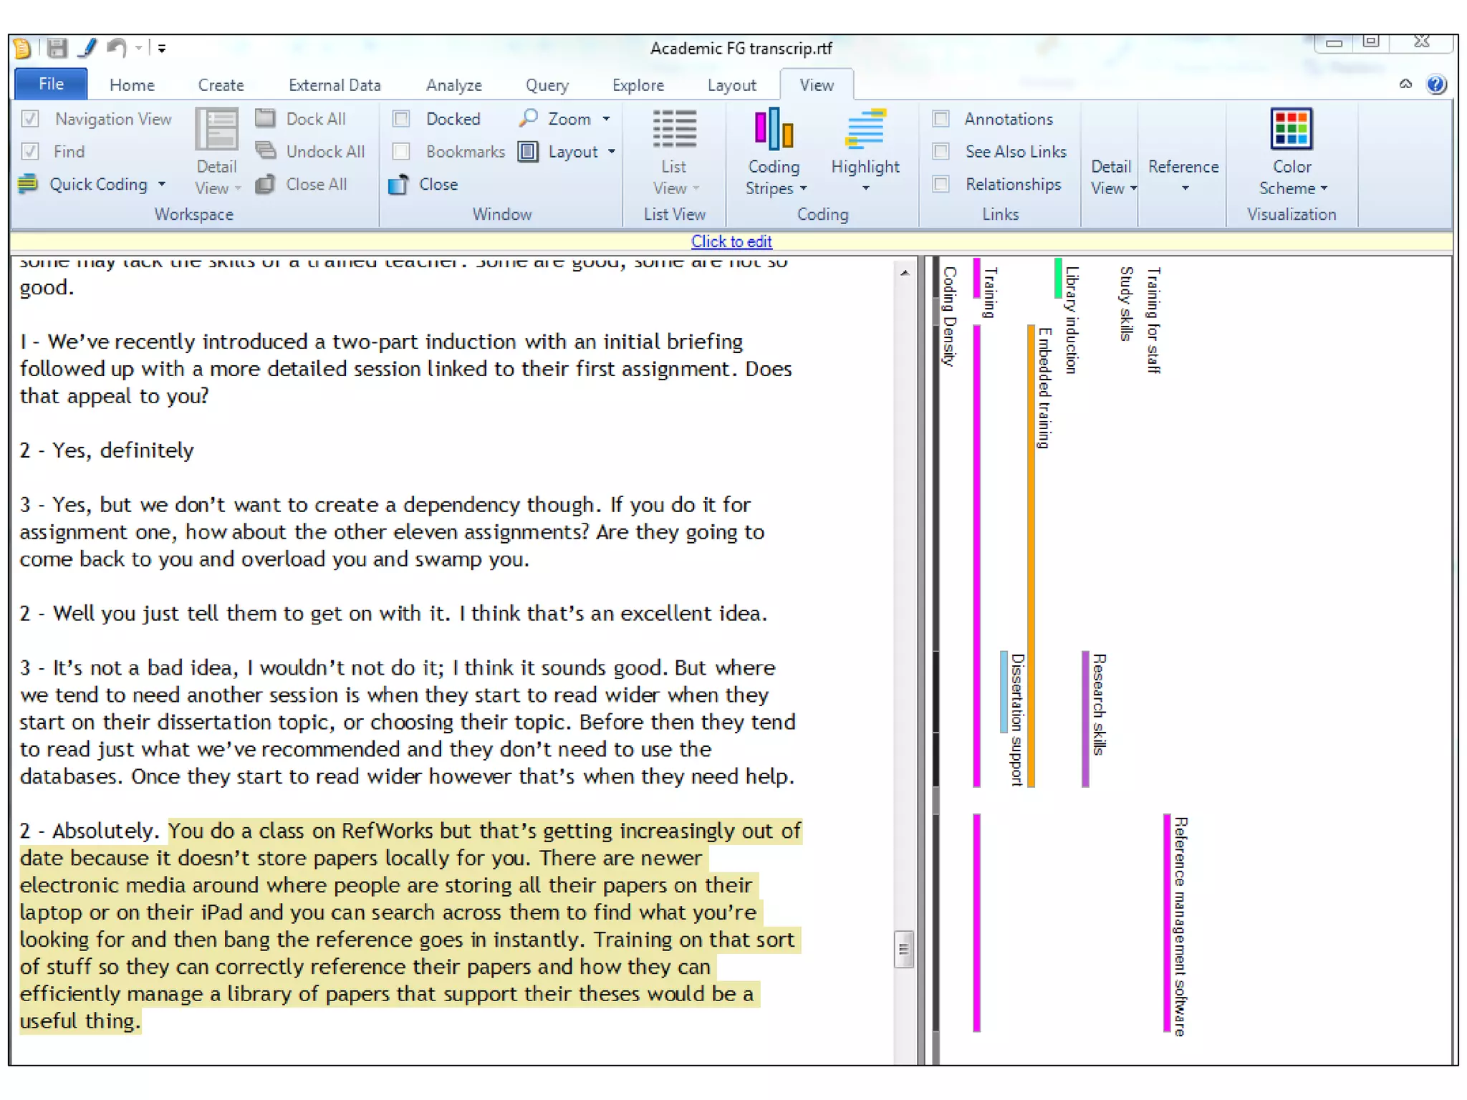Image resolution: width=1467 pixels, height=1100 pixels.
Task: Click the 'Click to edit' link
Action: tap(731, 241)
